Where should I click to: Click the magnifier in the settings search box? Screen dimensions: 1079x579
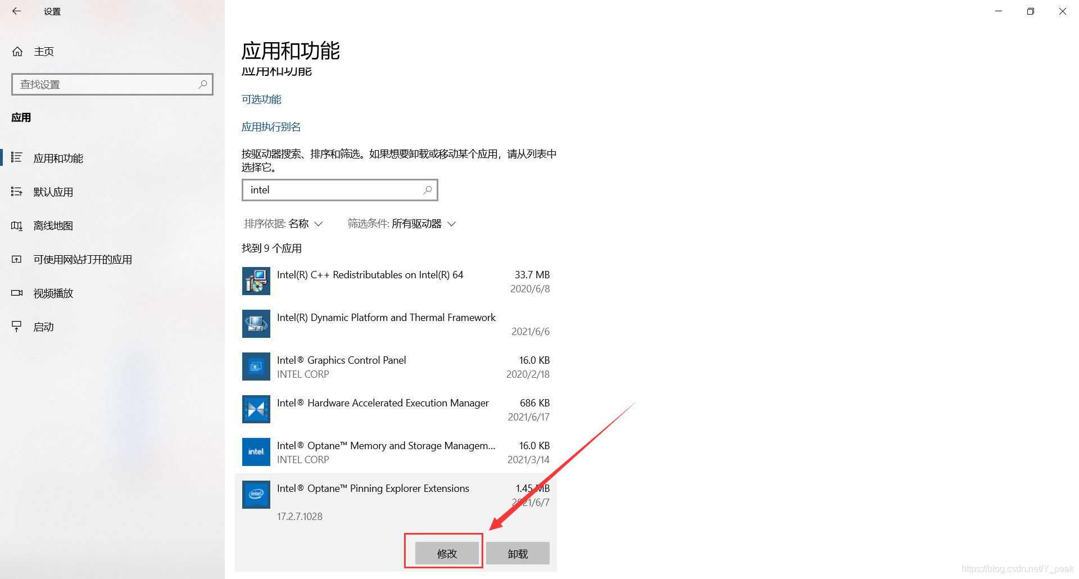click(x=203, y=84)
